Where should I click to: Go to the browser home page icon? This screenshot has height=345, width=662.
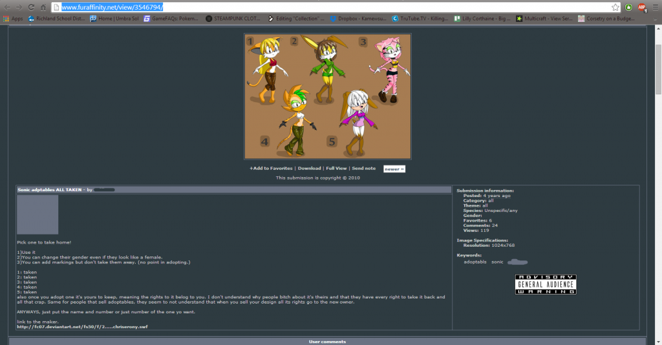coord(43,7)
